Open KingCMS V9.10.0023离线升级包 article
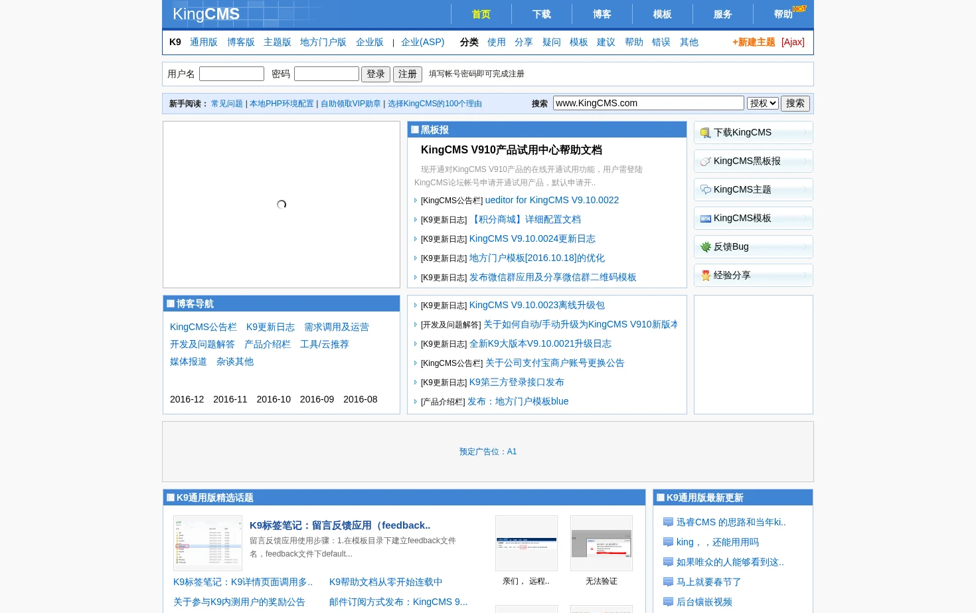Screen dimensions: 976x613 point(537,305)
